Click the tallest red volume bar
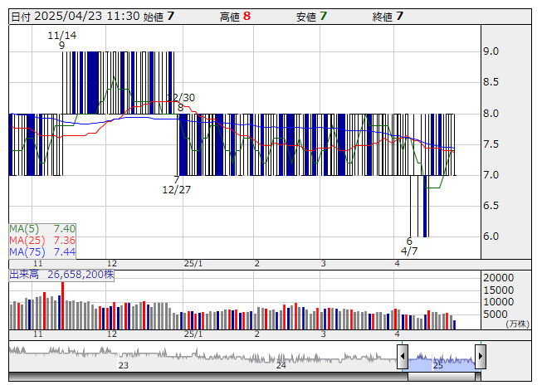The height and width of the screenshot is (390, 542). click(63, 305)
